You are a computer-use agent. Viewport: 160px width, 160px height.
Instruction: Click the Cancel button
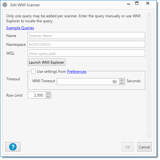(x=144, y=147)
